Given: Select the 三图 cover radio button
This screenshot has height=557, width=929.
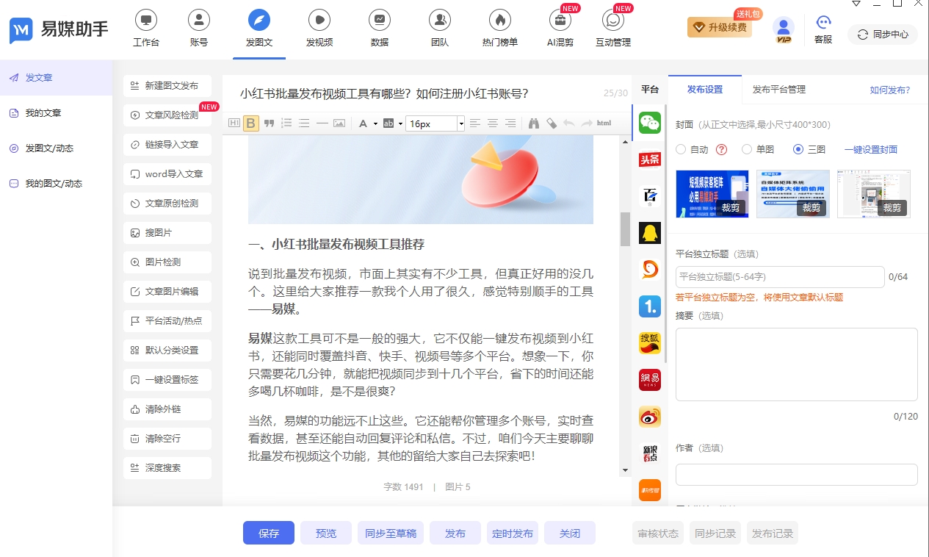Looking at the screenshot, I should (798, 149).
